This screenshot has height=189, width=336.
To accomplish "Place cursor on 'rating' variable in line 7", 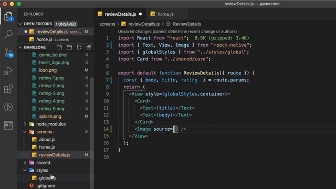I will (x=189, y=80).
